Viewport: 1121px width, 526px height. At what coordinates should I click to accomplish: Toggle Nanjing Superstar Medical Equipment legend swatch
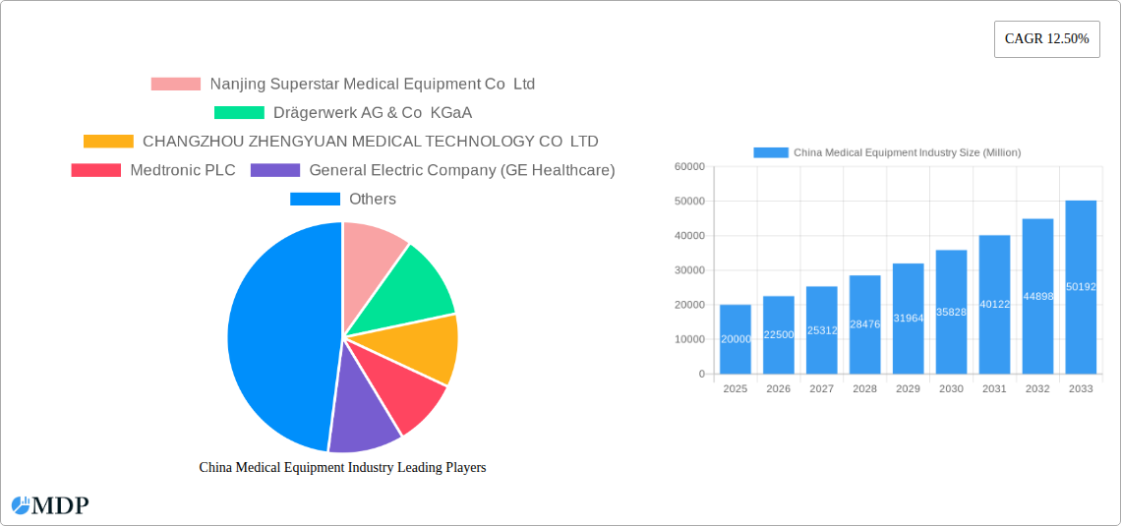click(176, 84)
